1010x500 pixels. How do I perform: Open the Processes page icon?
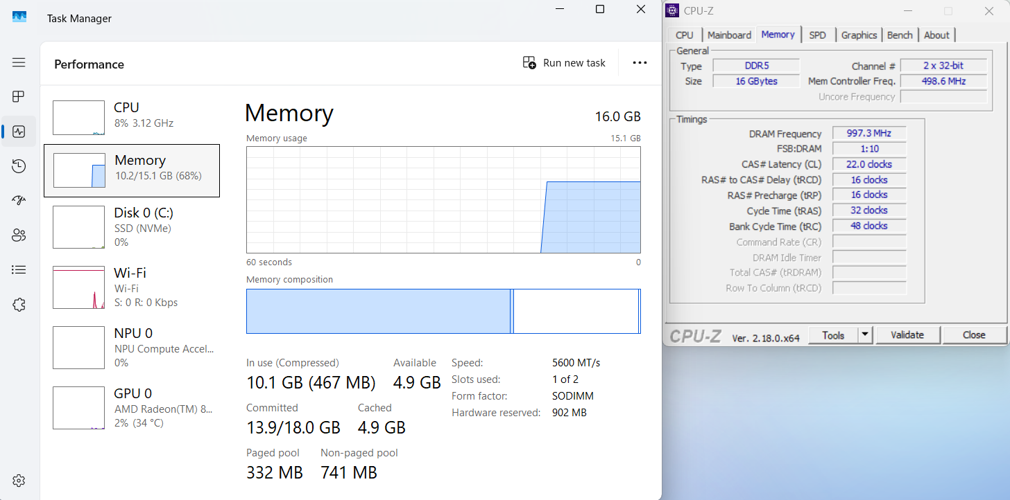[19, 97]
